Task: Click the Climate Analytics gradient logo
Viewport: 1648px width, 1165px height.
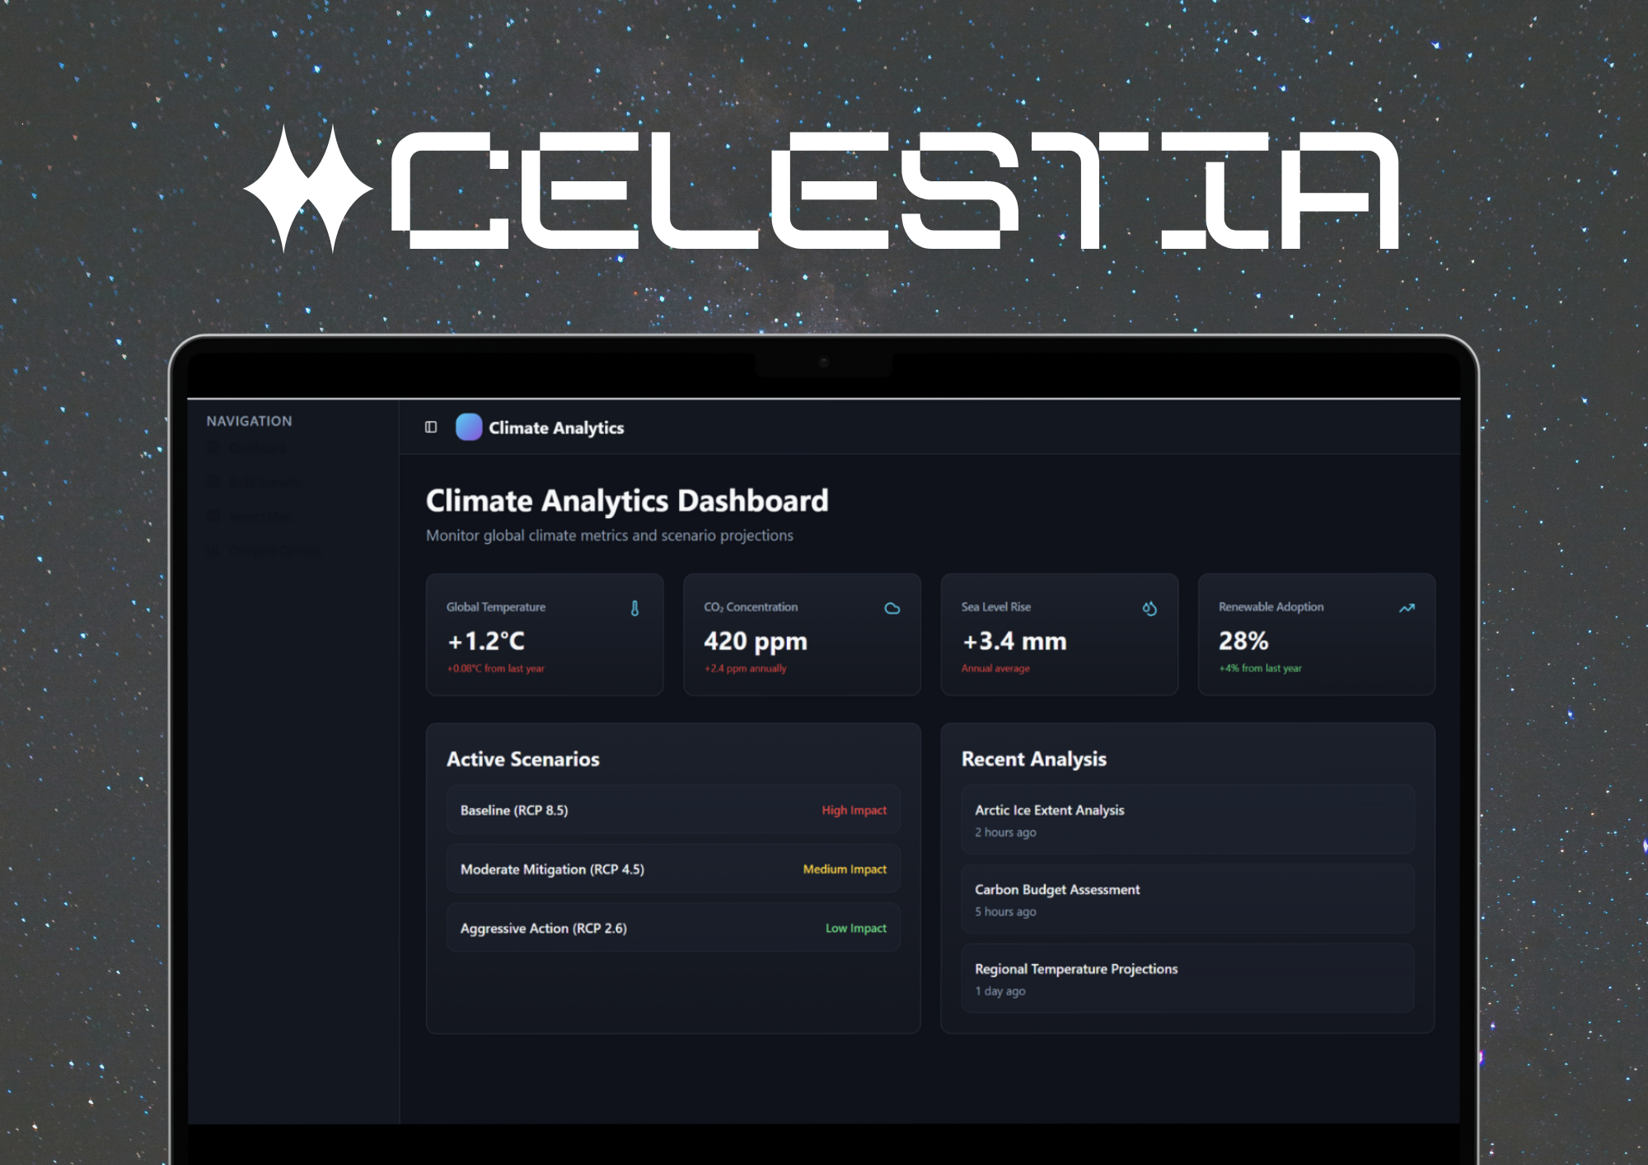Action: (x=469, y=427)
